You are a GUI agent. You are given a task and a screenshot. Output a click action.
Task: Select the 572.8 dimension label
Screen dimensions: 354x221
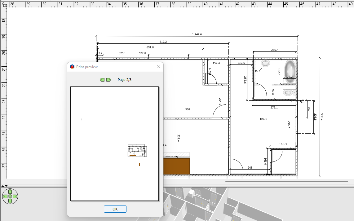tap(143, 53)
